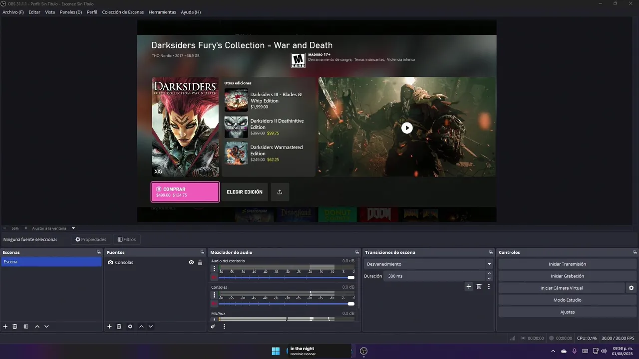Screen dimensions: 639x359
Task: Open the Desvanecimiento transition dropdown
Action: (429, 264)
